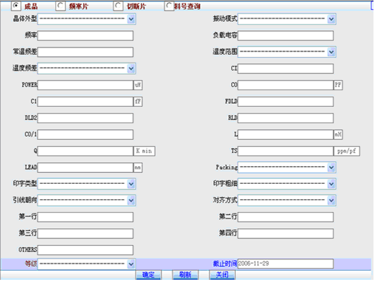This screenshot has height=281, width=375.
Task: Click into the C0 input field
Action: [x=285, y=85]
